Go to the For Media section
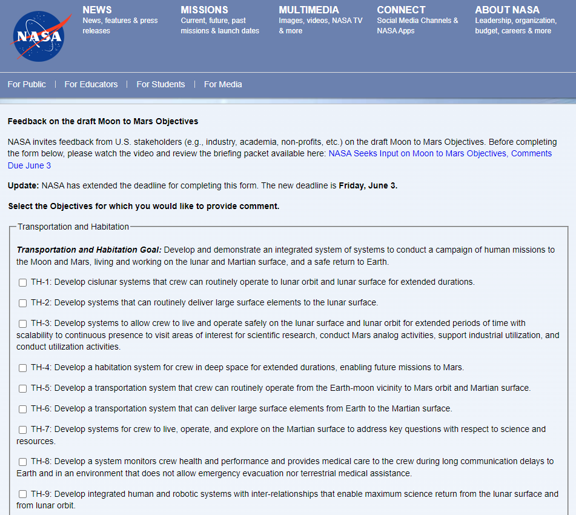576x515 pixels. pos(223,84)
